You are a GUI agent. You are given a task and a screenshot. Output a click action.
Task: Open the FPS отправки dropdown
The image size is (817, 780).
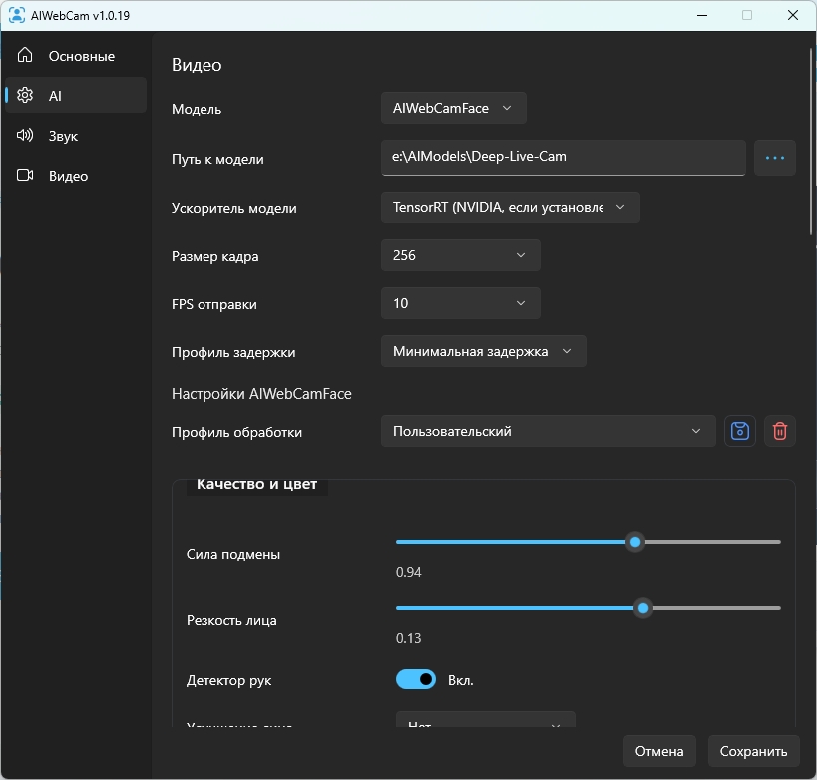pyautogui.click(x=461, y=303)
